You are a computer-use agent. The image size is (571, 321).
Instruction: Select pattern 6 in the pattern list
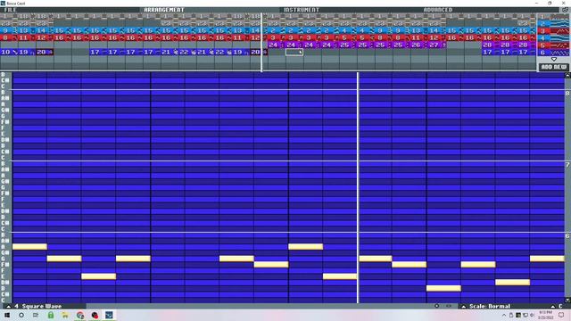[553, 53]
